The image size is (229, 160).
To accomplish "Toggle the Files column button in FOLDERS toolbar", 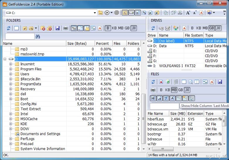I will click(80, 28).
